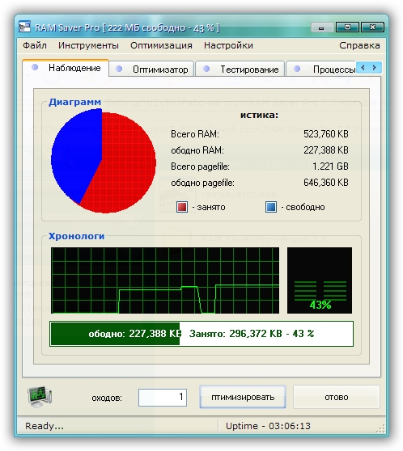Maximize the RAM Saver Pro window
This screenshot has width=403, height=451.
(347, 27)
